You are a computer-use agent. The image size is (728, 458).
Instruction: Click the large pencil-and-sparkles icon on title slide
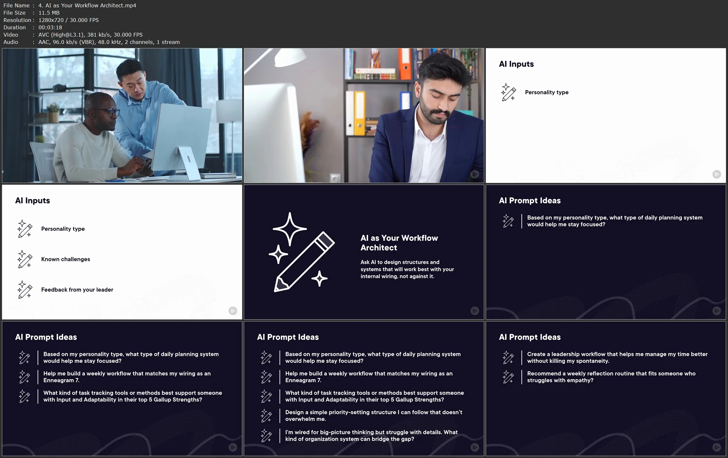point(302,252)
